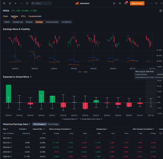Click the icon next to 2026/Q2 row
This screenshot has width=163, height=159.
11,156
